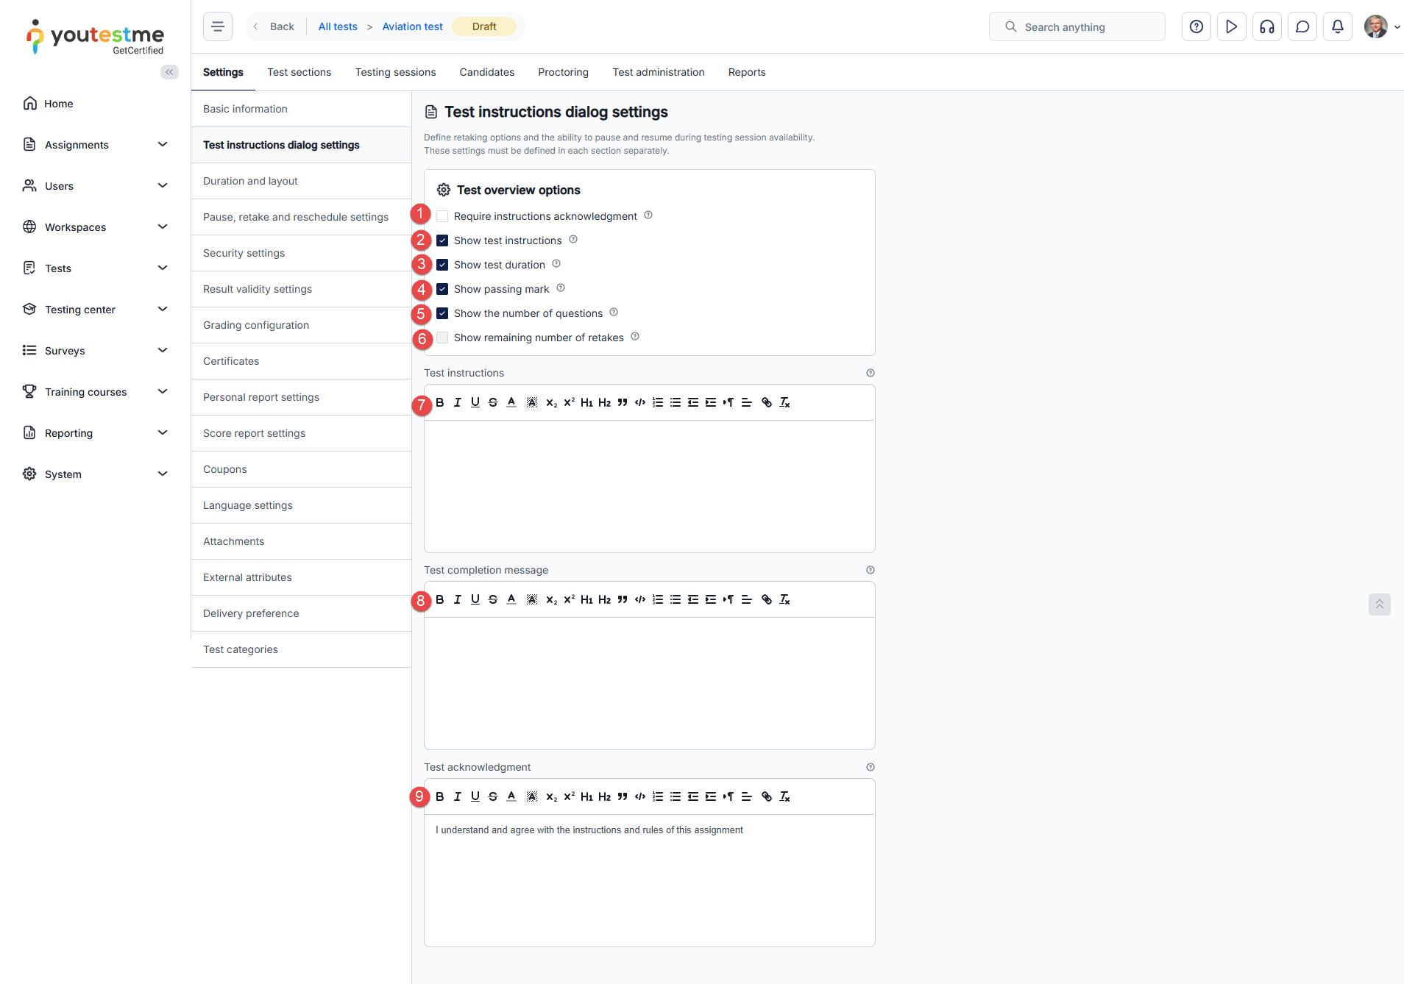1404x984 pixels.
Task: Open All tests breadcrumb link
Action: tap(338, 26)
